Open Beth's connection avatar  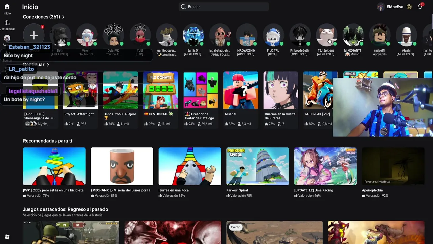coord(60,35)
